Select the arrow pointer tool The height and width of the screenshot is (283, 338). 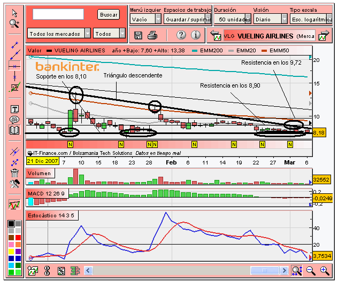pyautogui.click(x=14, y=13)
